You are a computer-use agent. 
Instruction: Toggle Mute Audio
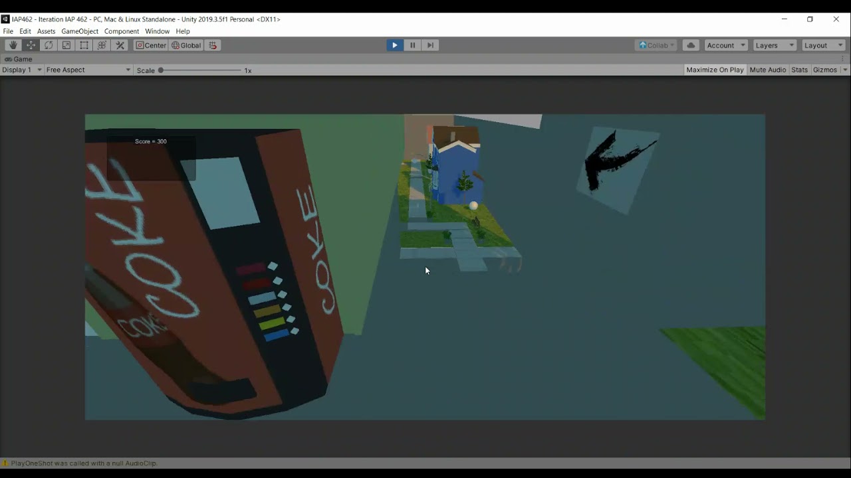(768, 70)
